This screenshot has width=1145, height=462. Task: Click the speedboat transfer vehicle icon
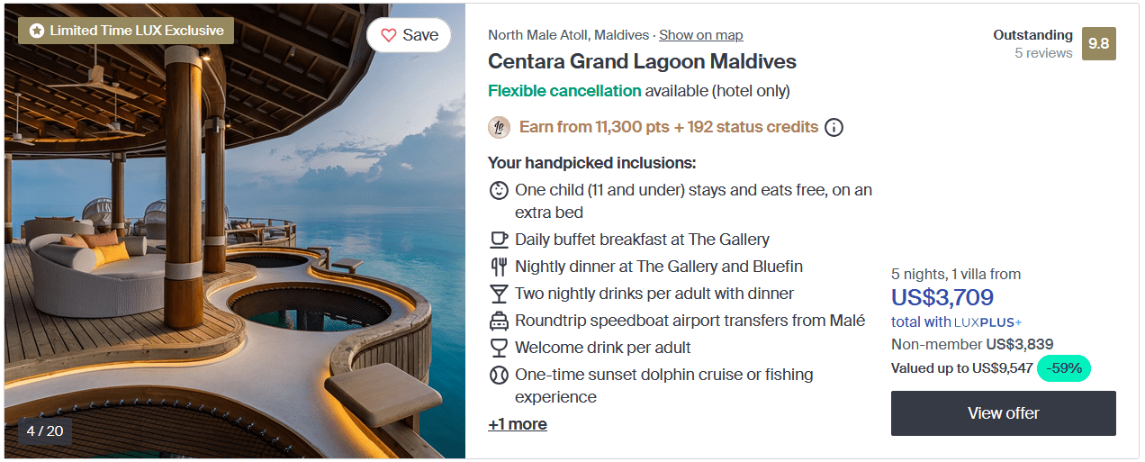[x=499, y=321]
